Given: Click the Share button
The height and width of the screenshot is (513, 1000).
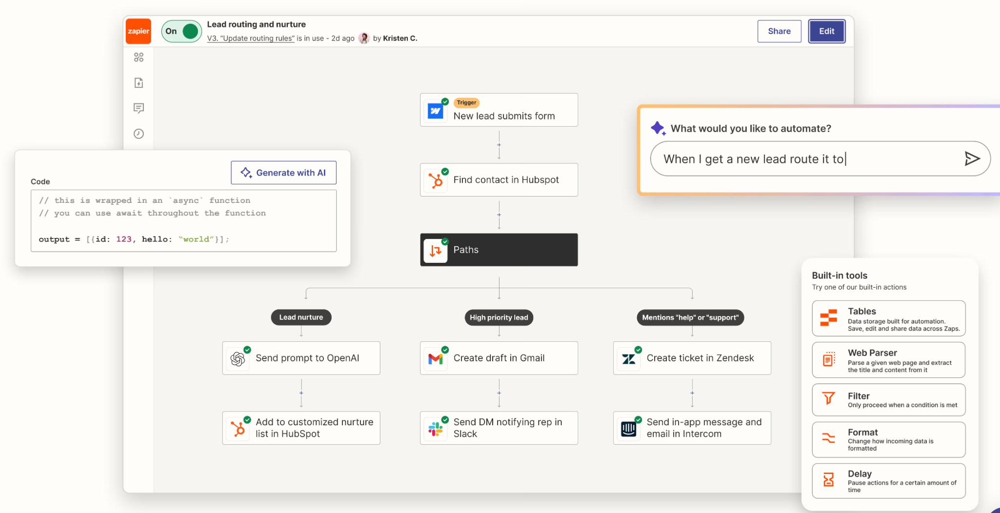Looking at the screenshot, I should (x=779, y=31).
